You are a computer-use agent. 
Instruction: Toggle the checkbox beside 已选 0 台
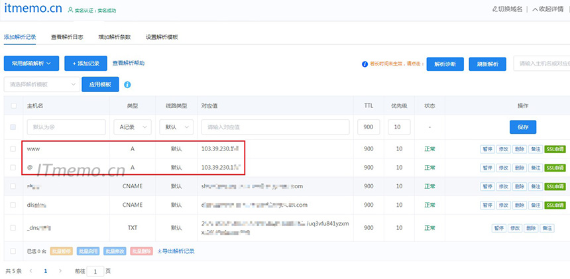pyautogui.click(x=13, y=251)
